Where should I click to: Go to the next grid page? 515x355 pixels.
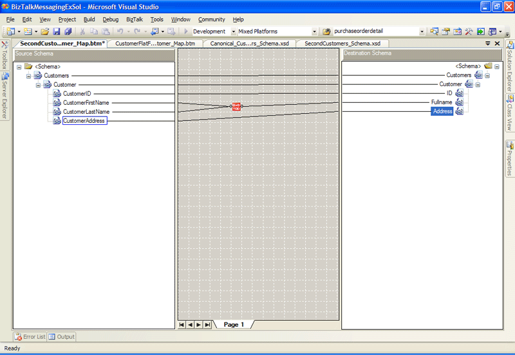point(199,325)
